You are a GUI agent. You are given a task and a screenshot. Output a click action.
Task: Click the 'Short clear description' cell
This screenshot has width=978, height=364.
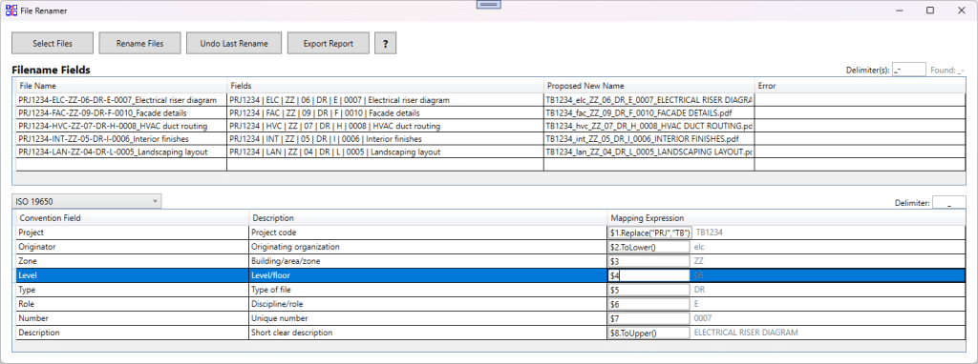point(428,333)
